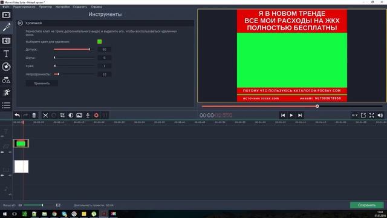Go to next frame in player
The width and height of the screenshot is (387, 218).
click(x=300, y=115)
